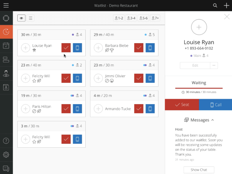Collapse the Messages section chevron

[213, 120]
